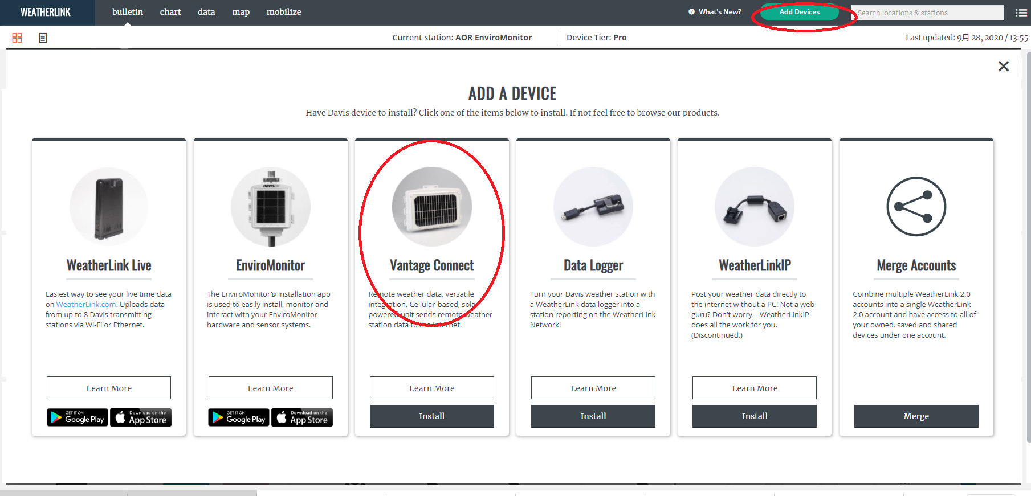Viewport: 1031px width, 496px height.
Task: Go to the map tab
Action: pyautogui.click(x=241, y=12)
